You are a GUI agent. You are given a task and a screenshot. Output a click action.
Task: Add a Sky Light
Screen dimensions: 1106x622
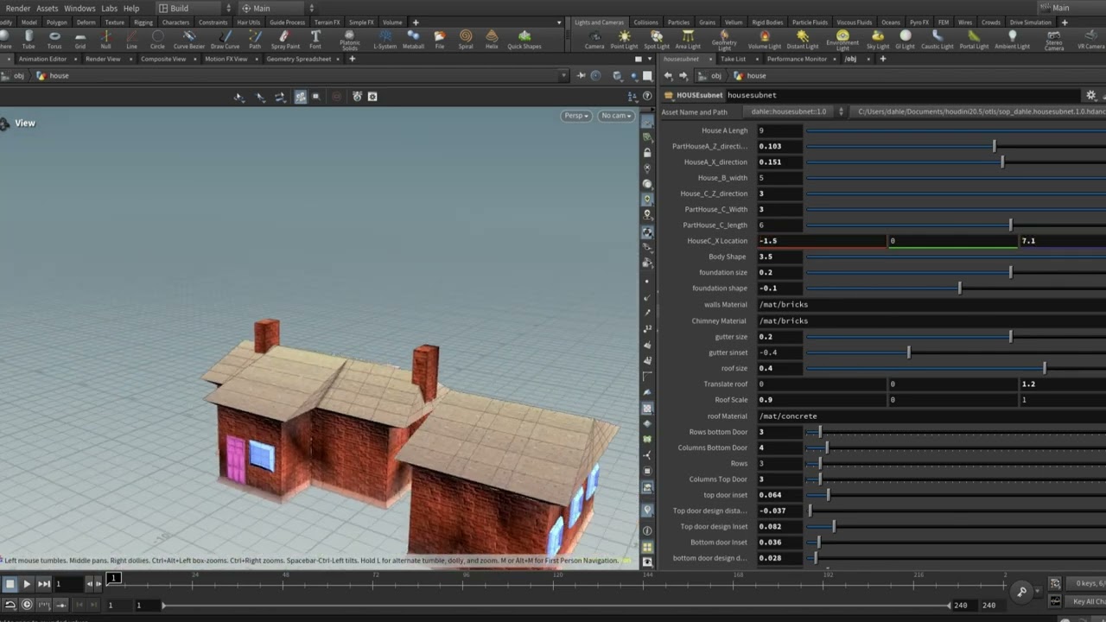coord(878,39)
